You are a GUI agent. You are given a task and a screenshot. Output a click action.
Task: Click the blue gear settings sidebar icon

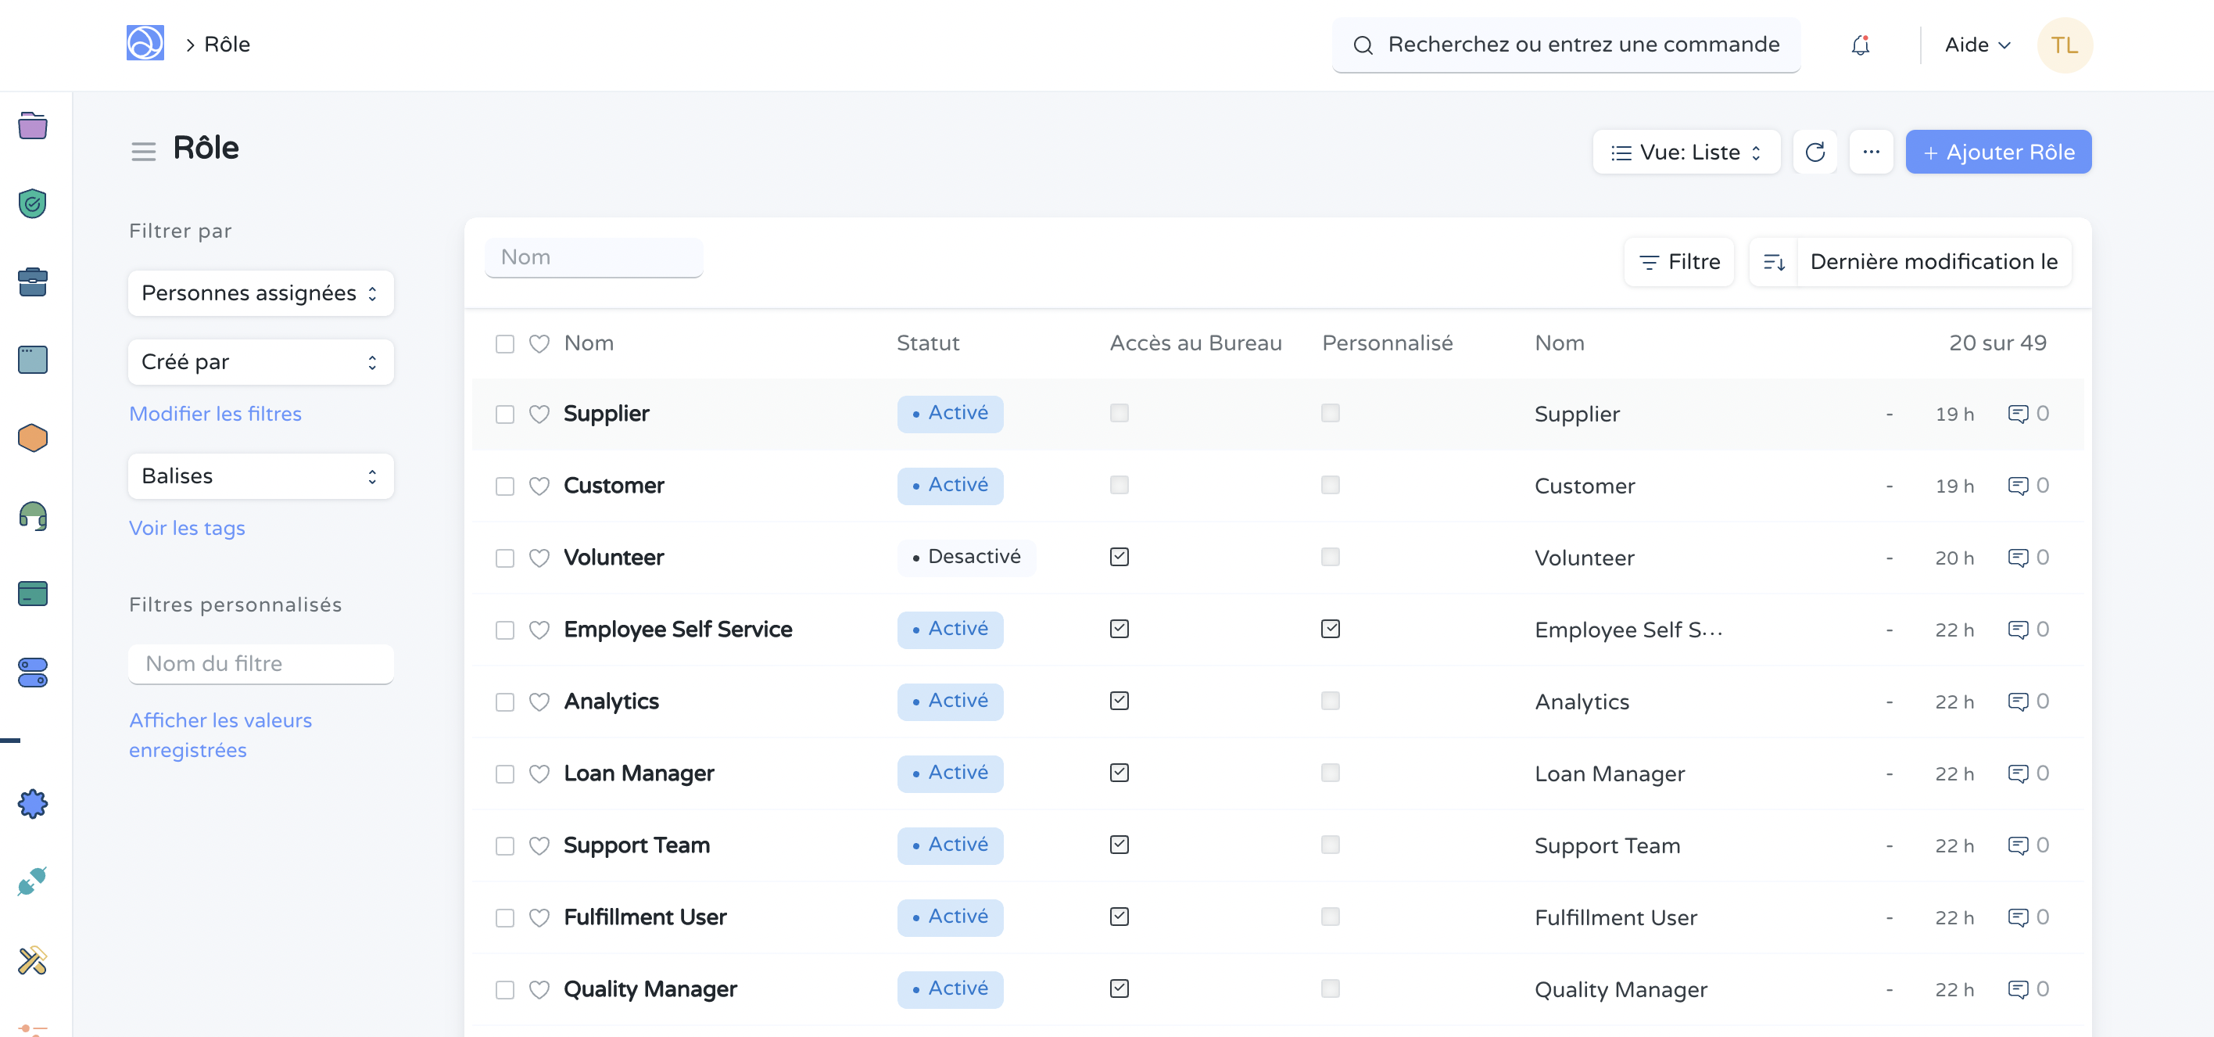pyautogui.click(x=33, y=804)
